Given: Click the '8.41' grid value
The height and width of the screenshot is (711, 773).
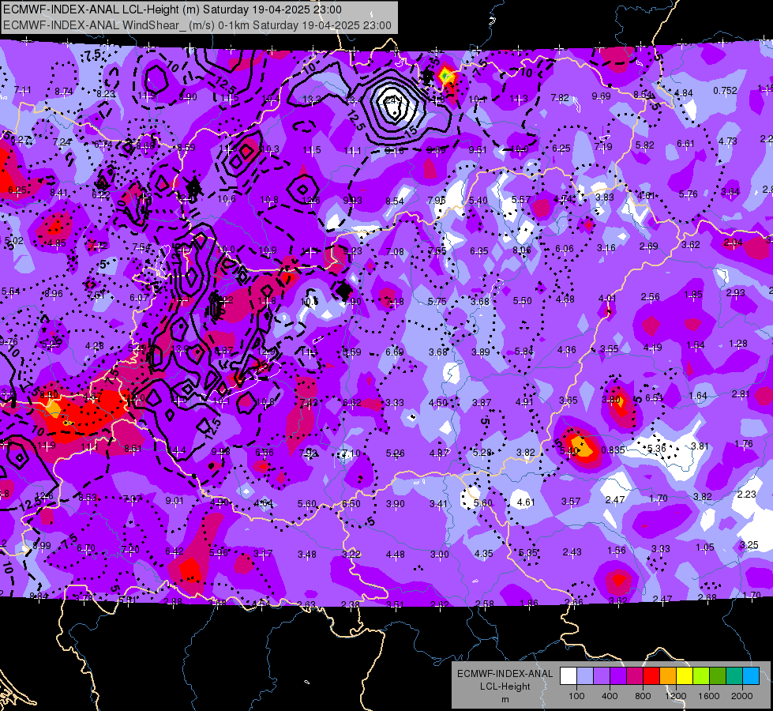Looking at the screenshot, I should pyautogui.click(x=59, y=193).
